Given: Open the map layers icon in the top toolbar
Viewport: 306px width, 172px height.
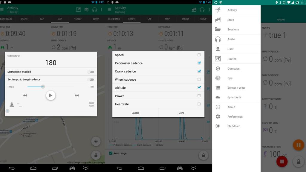Looking at the screenshot, I should pyautogui.click(x=86, y=9).
